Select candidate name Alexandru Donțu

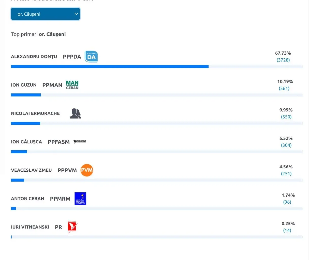[x=34, y=57]
